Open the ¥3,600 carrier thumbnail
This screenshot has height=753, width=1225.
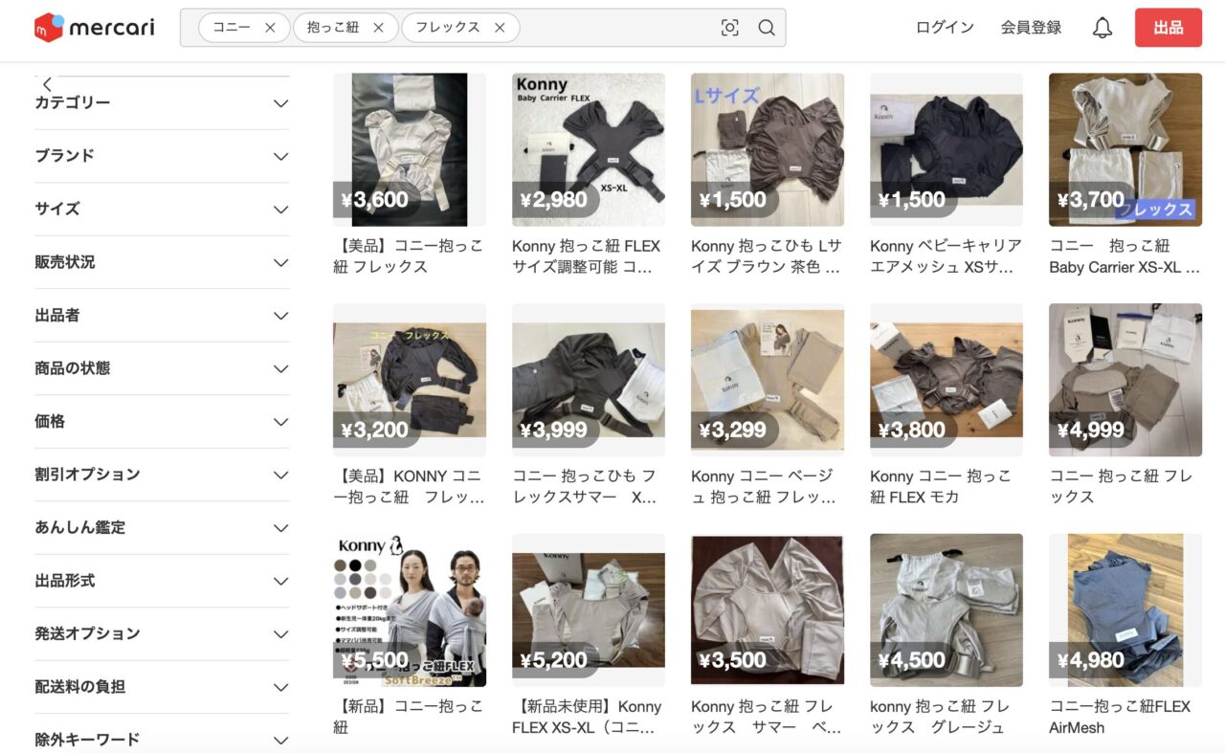click(x=410, y=149)
